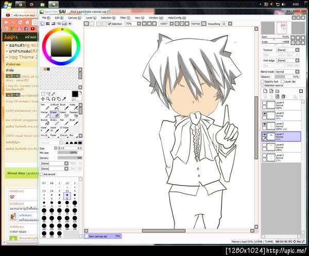Screen dimensions: 309x256
Task: Select the Crayon tool
Action: coord(64,136)
